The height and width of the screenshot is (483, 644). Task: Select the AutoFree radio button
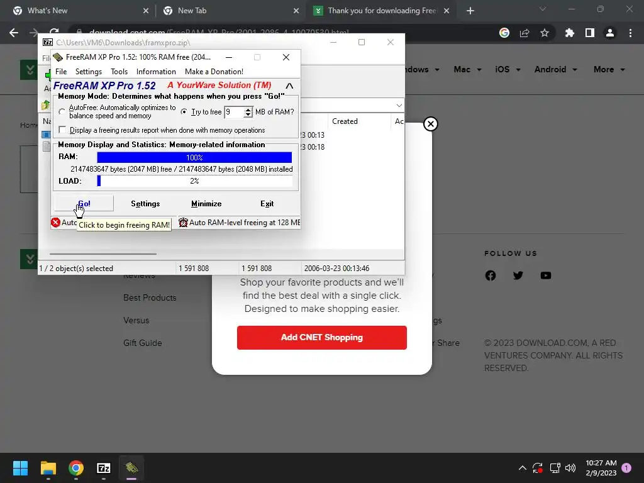pos(62,112)
